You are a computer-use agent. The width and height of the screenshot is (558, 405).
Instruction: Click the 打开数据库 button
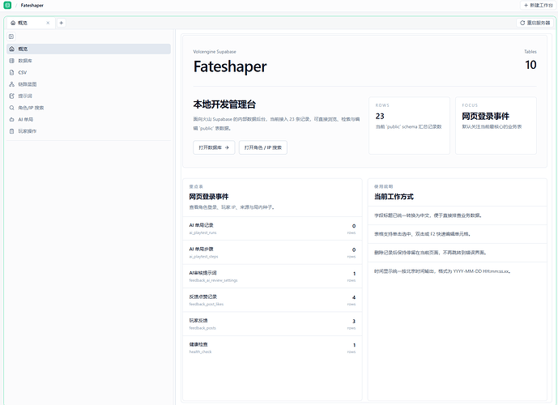214,147
